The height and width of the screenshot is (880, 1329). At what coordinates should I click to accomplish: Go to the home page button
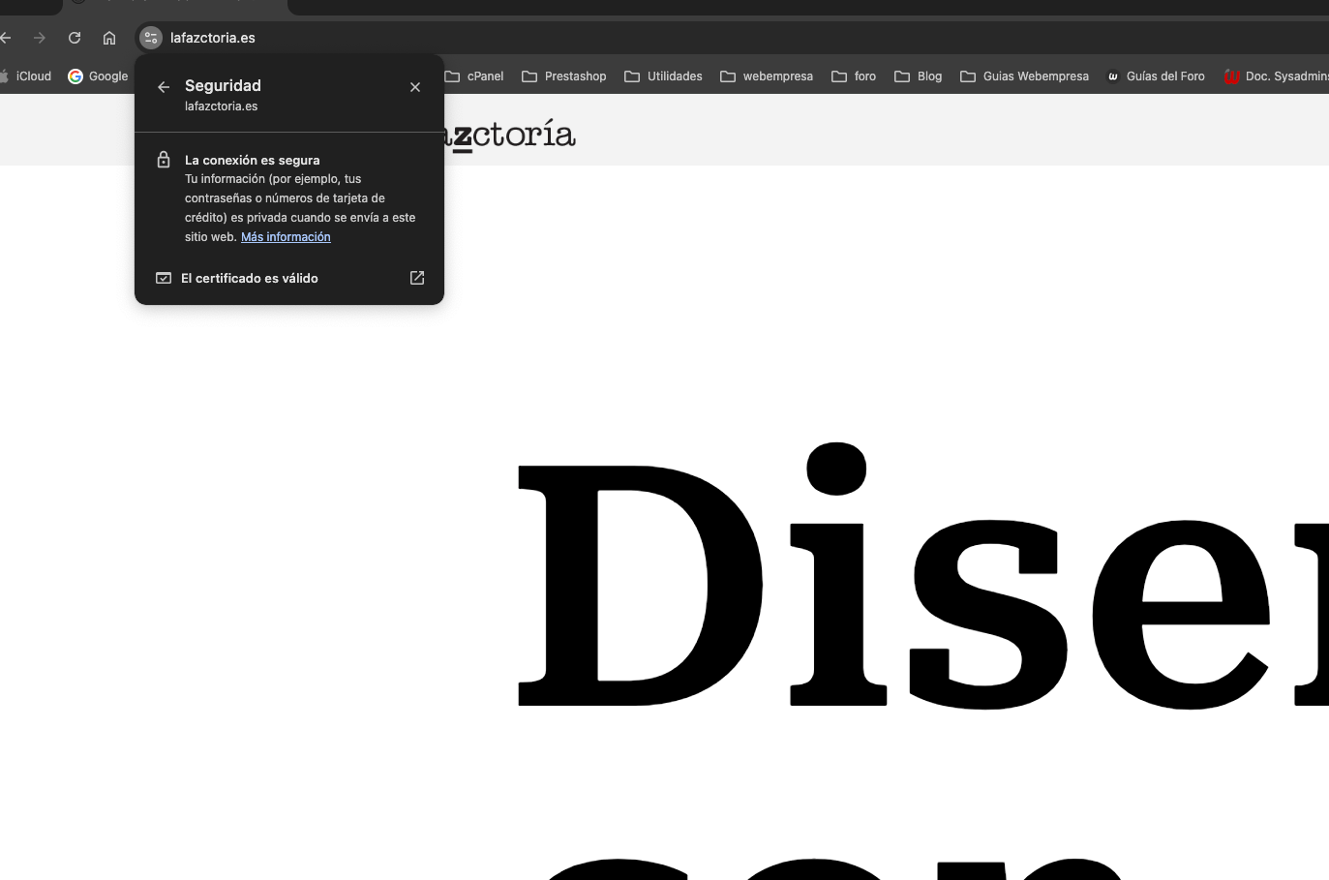(x=109, y=38)
